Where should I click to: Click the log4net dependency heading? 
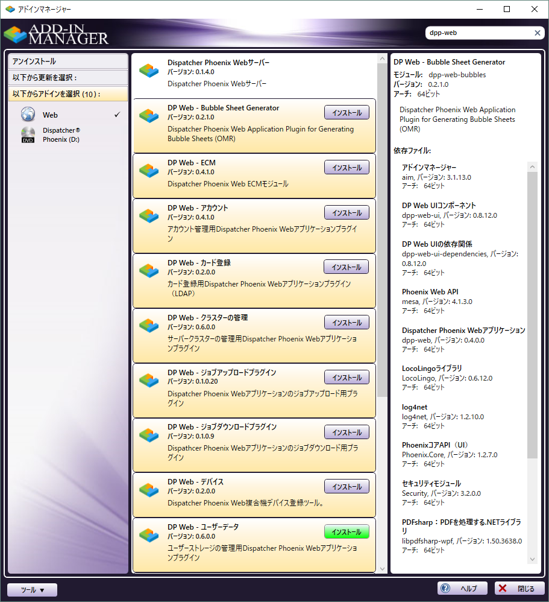pos(415,407)
